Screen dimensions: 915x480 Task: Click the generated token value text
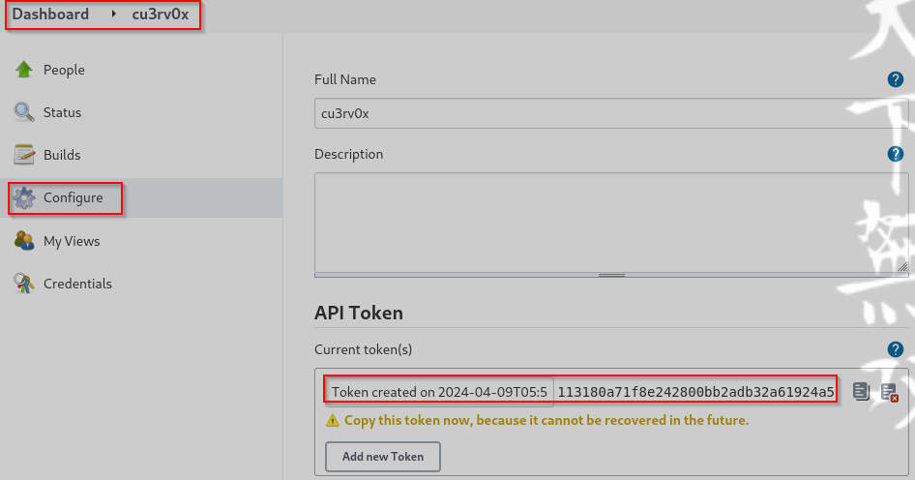[694, 392]
